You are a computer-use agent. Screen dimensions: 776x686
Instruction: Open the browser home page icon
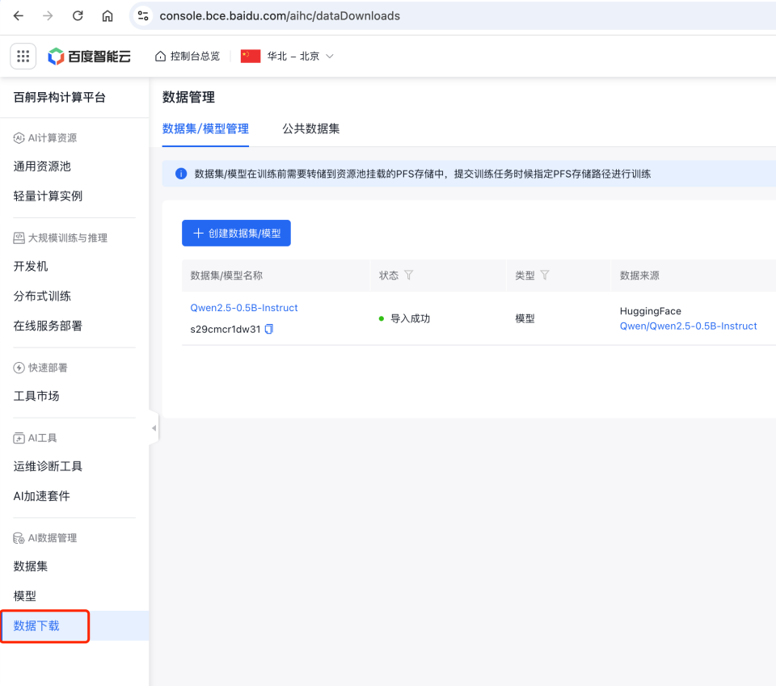108,16
